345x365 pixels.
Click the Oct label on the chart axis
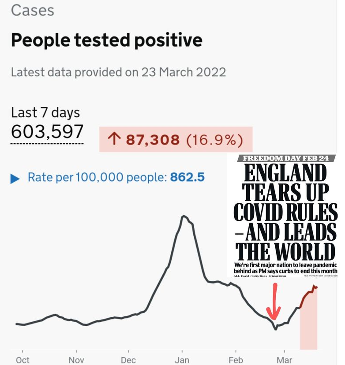point(22,360)
